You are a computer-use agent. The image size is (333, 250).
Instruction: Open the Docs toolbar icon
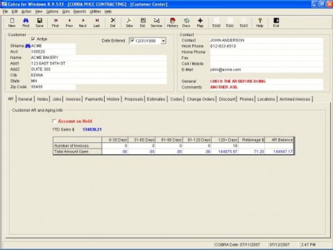tap(186, 23)
